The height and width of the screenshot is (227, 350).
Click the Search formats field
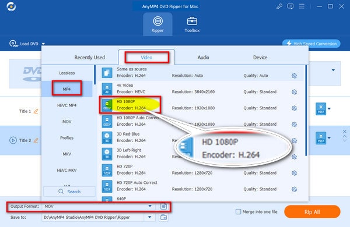click(69, 191)
